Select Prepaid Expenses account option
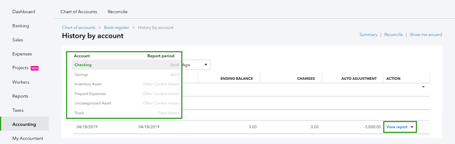This screenshot has height=144, width=455. 90,94
